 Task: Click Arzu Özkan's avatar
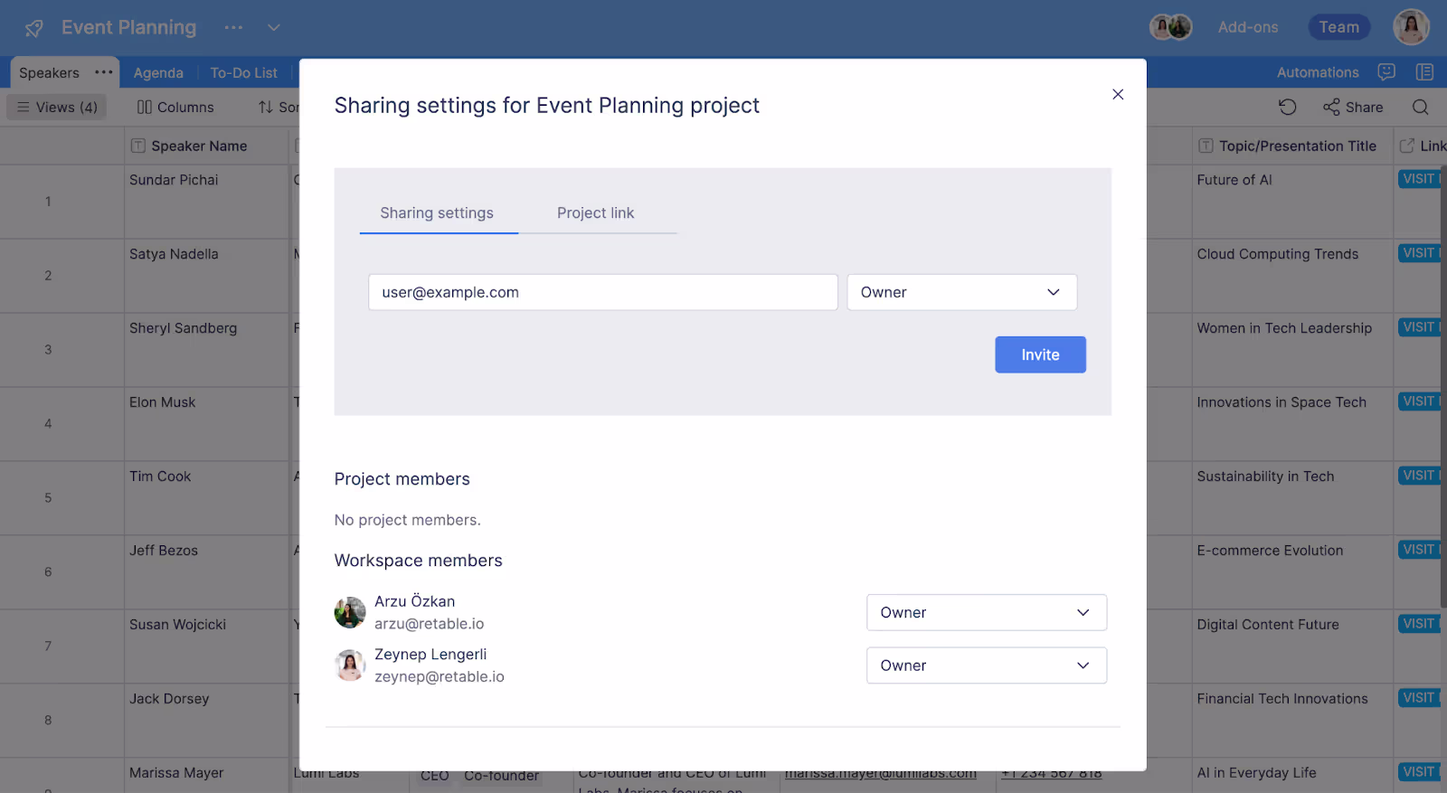(349, 612)
